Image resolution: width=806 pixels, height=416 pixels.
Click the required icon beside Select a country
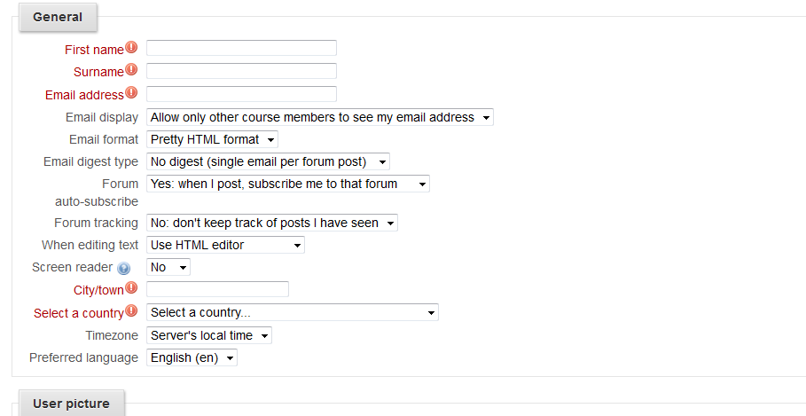[x=131, y=311]
